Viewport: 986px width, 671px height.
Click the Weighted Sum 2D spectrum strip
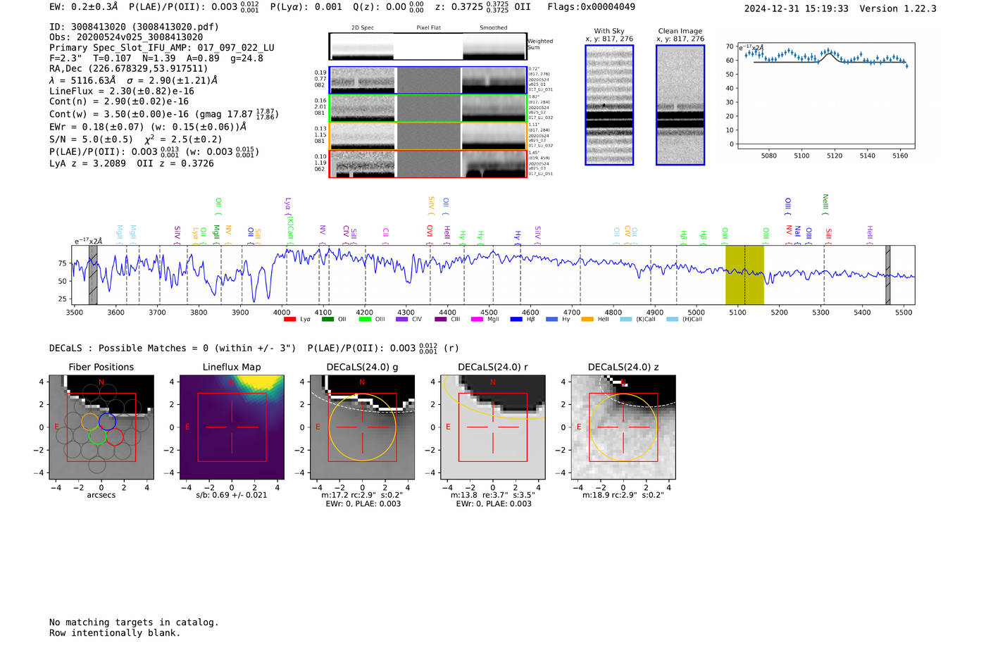pos(428,46)
